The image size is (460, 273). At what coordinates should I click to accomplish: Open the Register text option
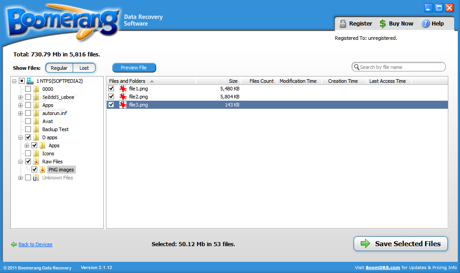coord(360,23)
